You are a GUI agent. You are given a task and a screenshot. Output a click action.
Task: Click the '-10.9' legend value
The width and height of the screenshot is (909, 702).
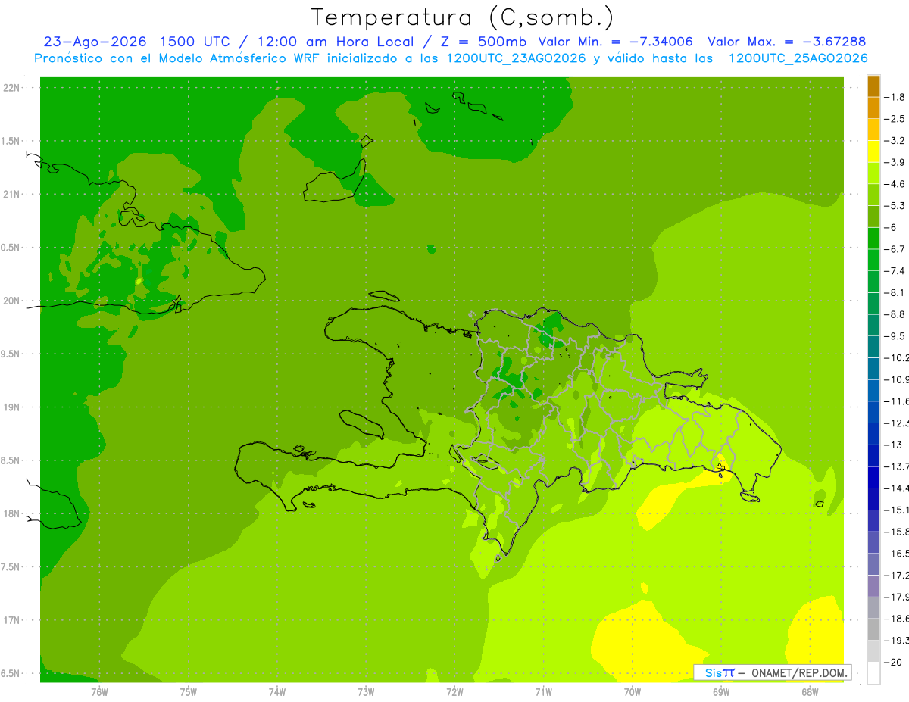(x=896, y=379)
